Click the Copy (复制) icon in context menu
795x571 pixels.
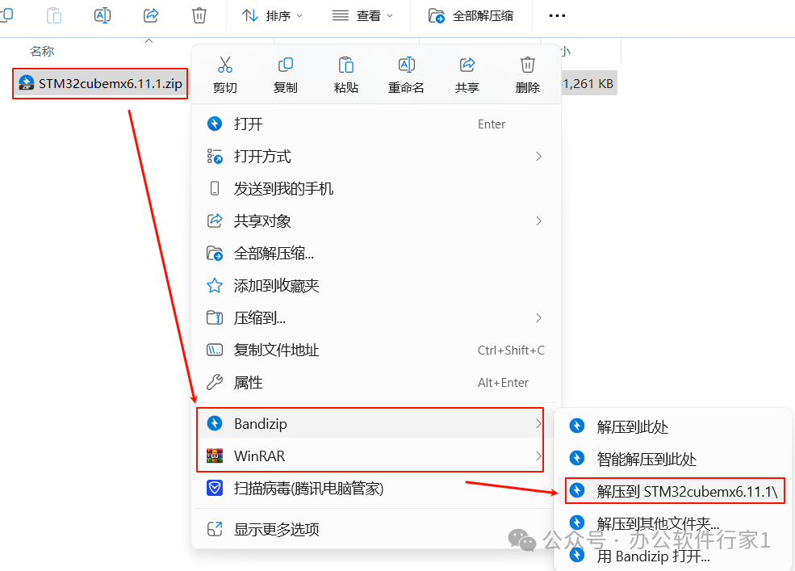[x=286, y=65]
